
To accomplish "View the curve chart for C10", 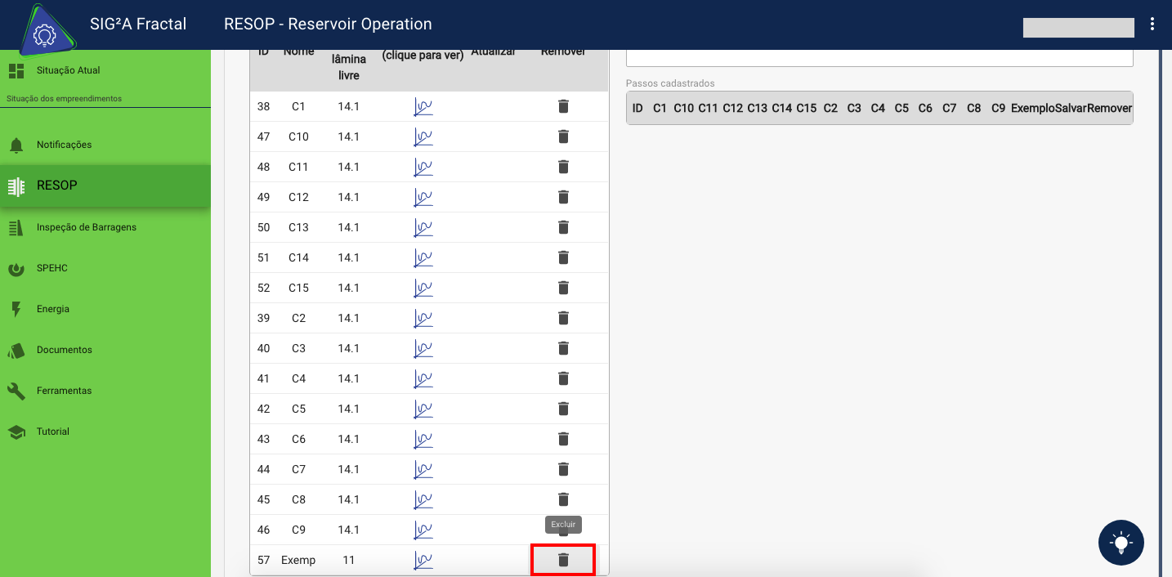I will click(423, 136).
